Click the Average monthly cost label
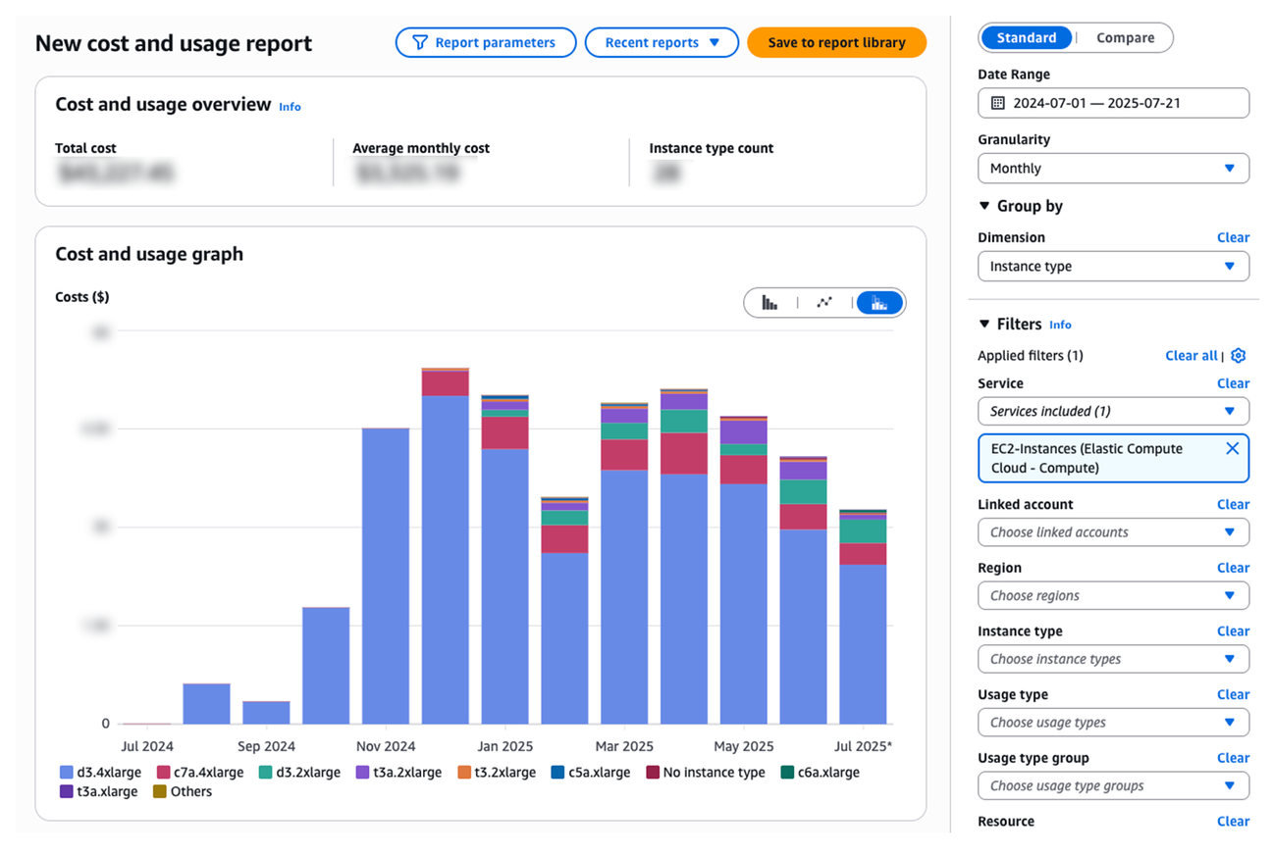Image resolution: width=1272 pixels, height=856 pixels. [421, 149]
